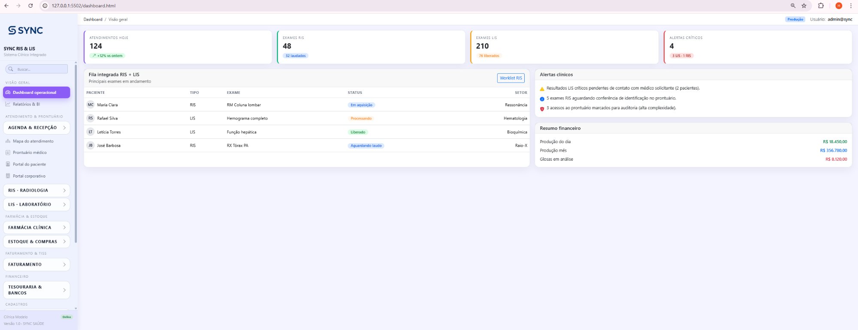The height and width of the screenshot is (330, 858).
Task: Open browser extensions puzzle icon
Action: pos(821,6)
